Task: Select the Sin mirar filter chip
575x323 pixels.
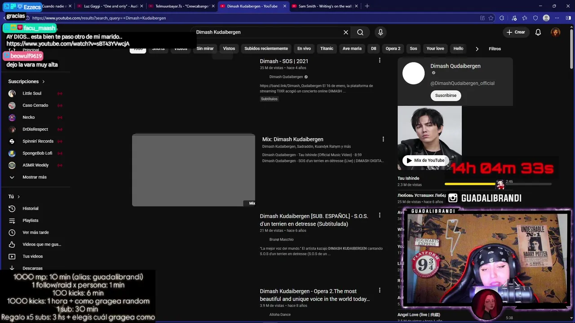Action: coord(205,48)
